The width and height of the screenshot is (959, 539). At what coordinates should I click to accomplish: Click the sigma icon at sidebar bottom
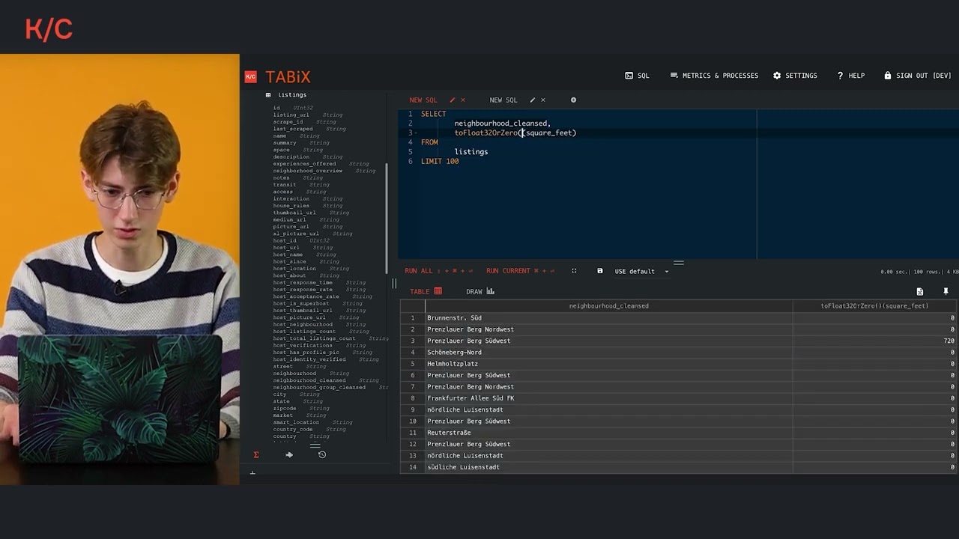(256, 454)
